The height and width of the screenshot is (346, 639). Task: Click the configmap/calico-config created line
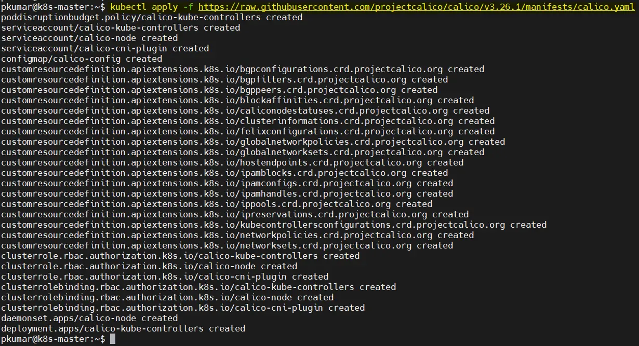pyautogui.click(x=82, y=59)
